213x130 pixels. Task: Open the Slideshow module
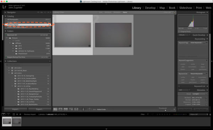click(186, 8)
